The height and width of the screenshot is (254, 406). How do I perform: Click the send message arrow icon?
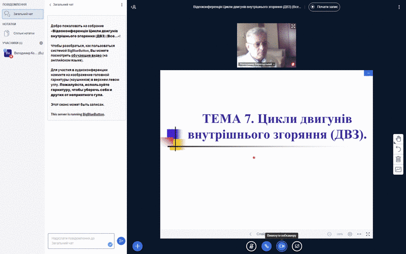[x=121, y=241]
